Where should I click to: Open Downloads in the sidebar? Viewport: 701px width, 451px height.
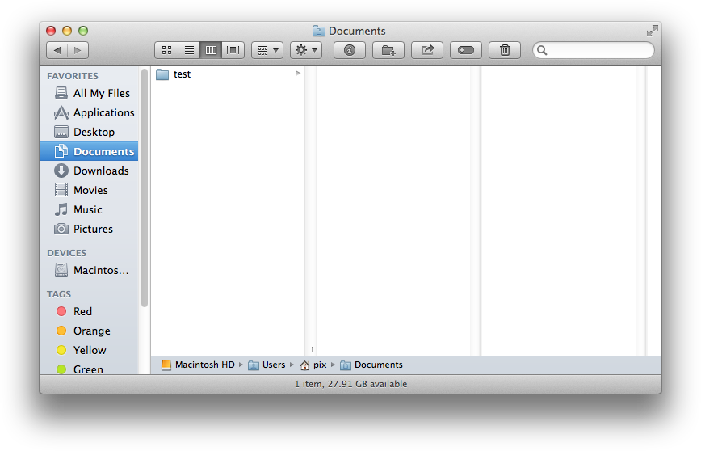tap(100, 171)
